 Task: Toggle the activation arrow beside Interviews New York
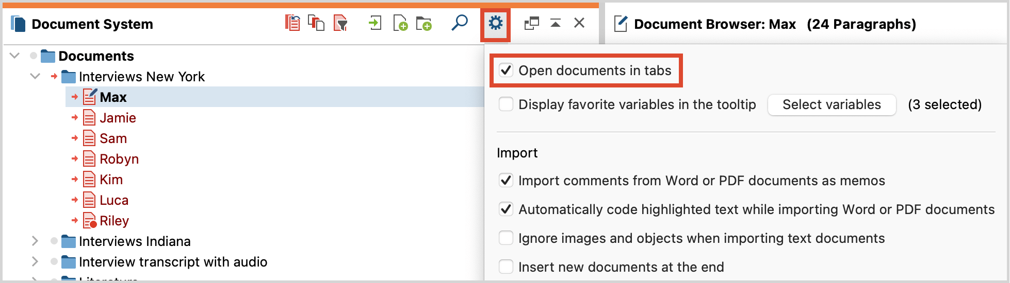click(54, 76)
